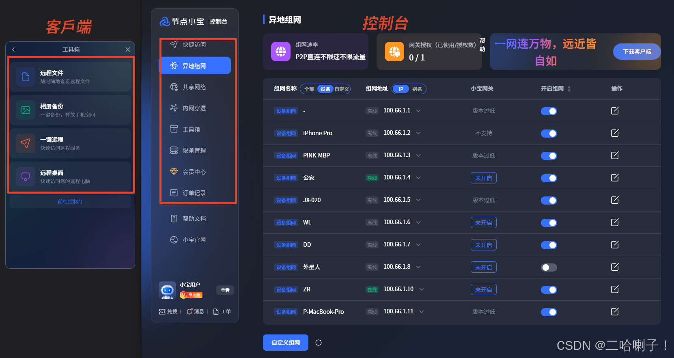Click the 组网速率 globe icon
The image size is (674, 358).
pyautogui.click(x=281, y=52)
